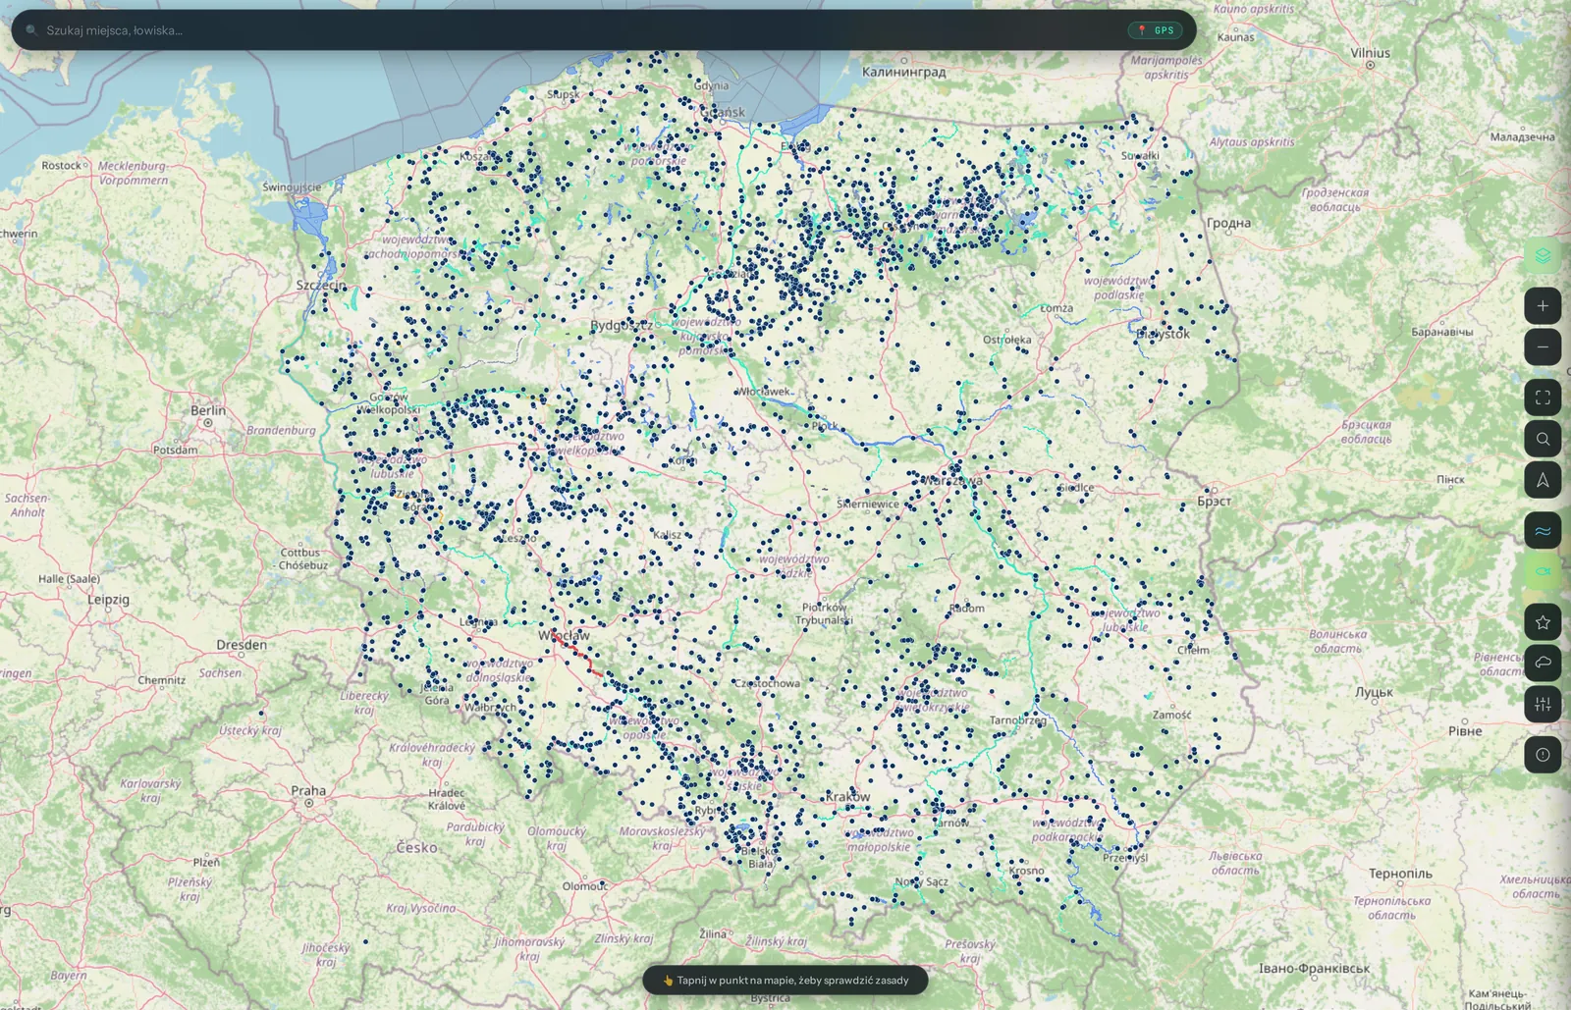Click the Piotrków Trybunalski label

[825, 613]
